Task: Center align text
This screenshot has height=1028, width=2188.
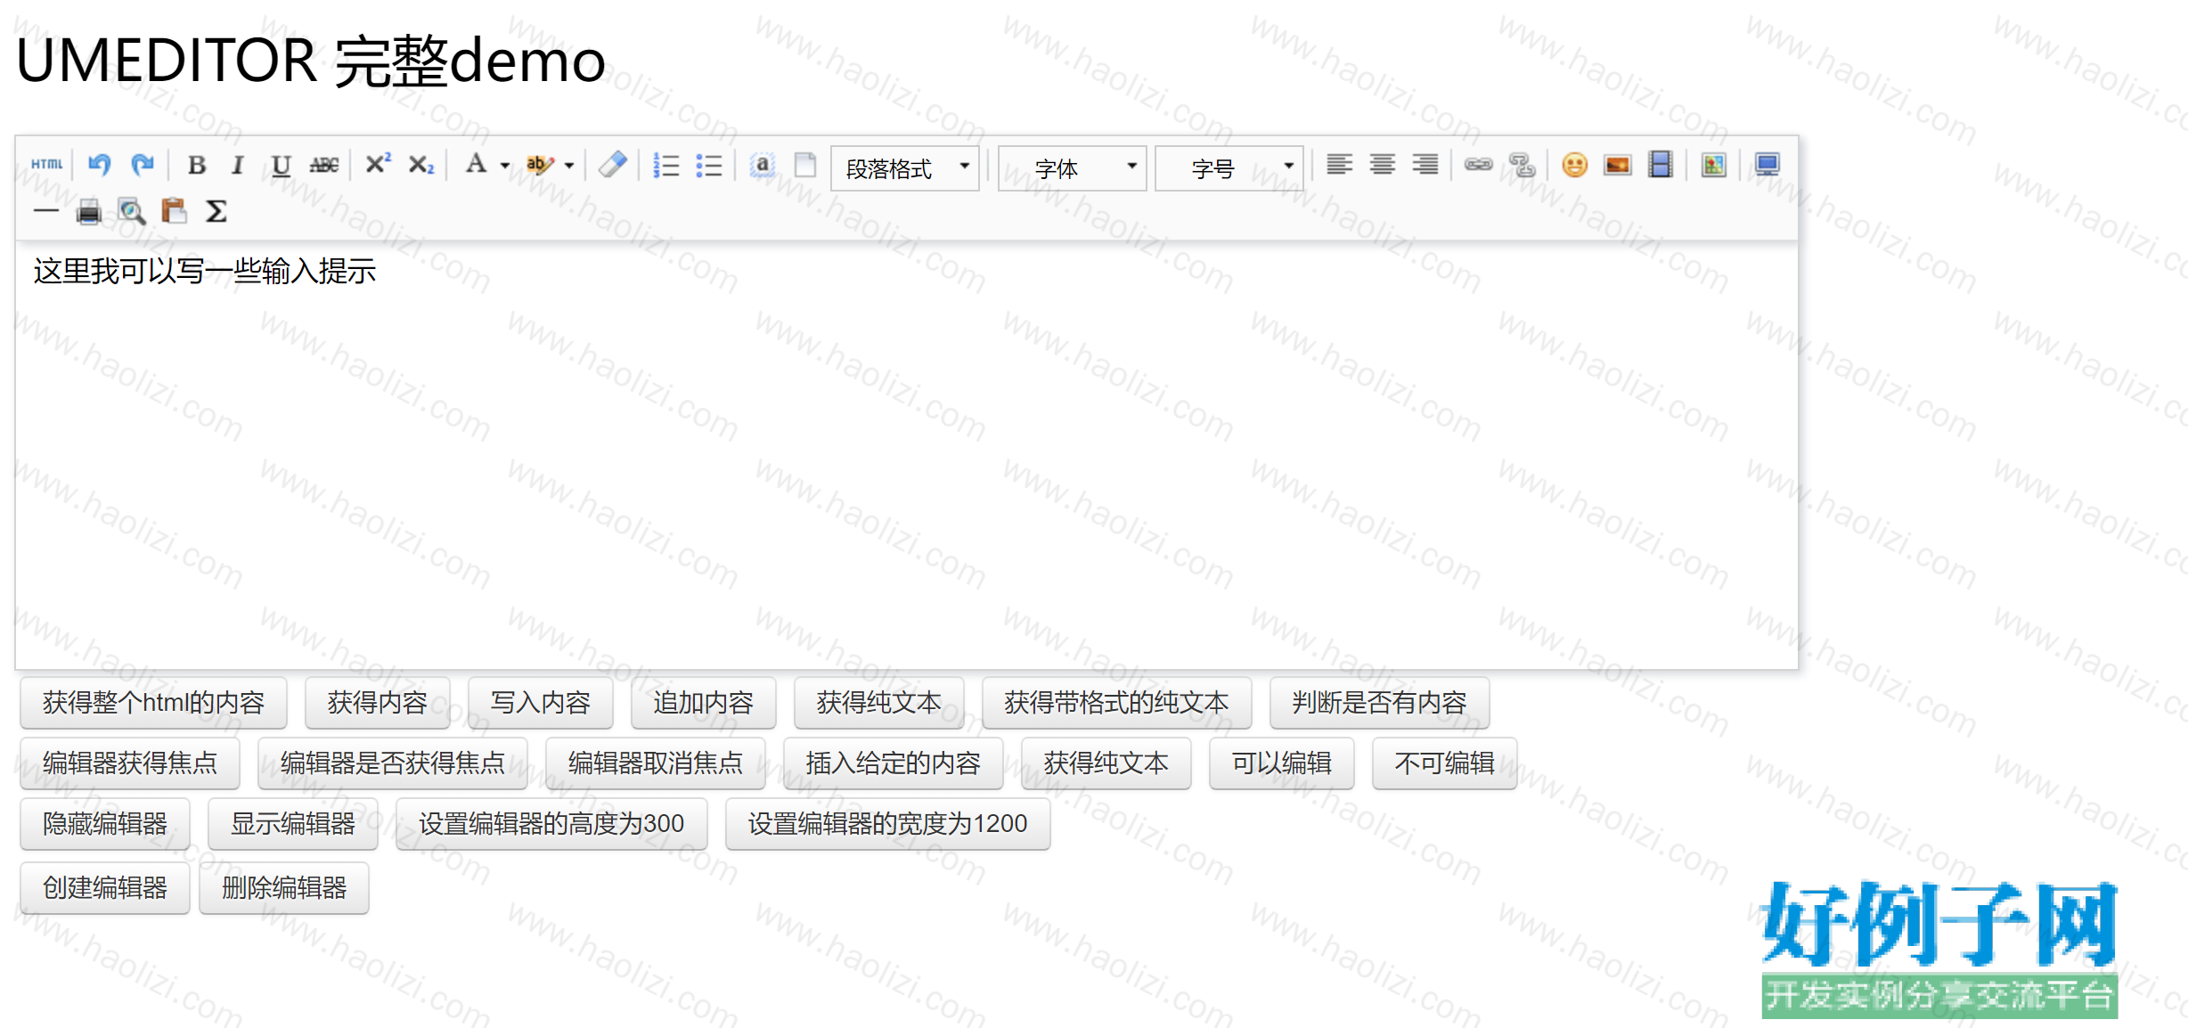Action: point(1383,165)
